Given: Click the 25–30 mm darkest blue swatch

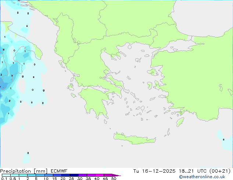Looking at the screenshot, I should pos(74,175).
